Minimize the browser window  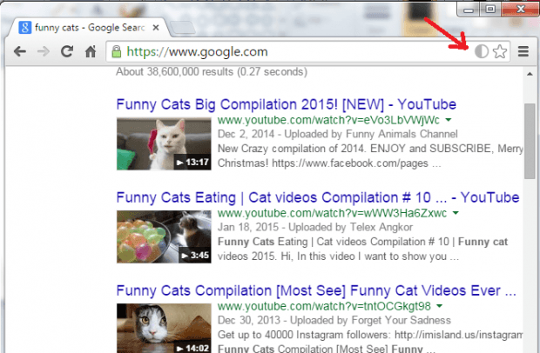[469, 10]
